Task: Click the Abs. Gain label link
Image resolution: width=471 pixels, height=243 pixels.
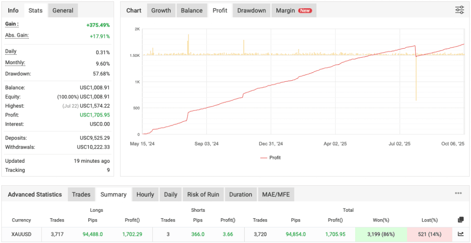Action: (16, 36)
